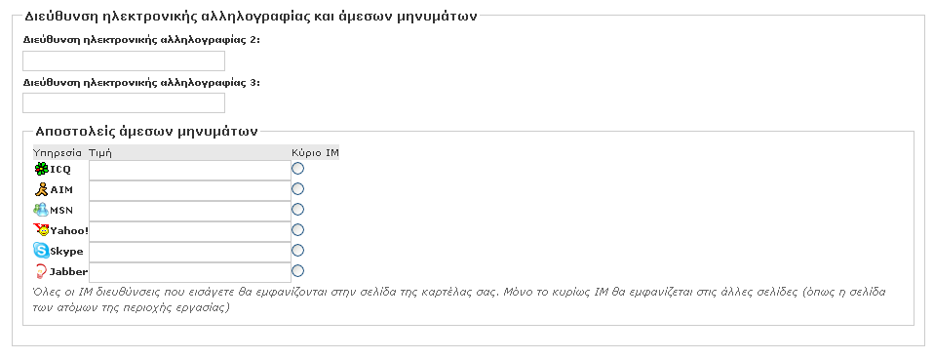Select ICQ as primary IM
Image resolution: width=934 pixels, height=359 pixels.
pos(297,169)
